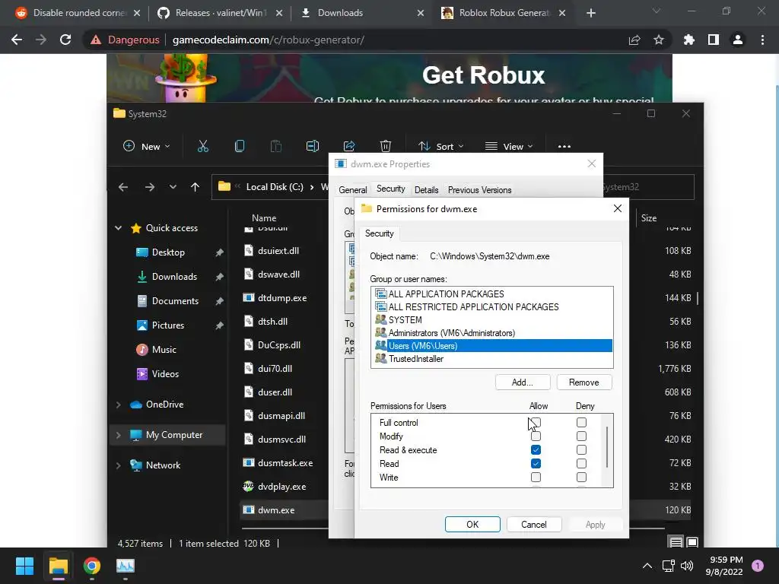779x584 pixels.
Task: Click the share page icon in address bar
Action: [634, 40]
